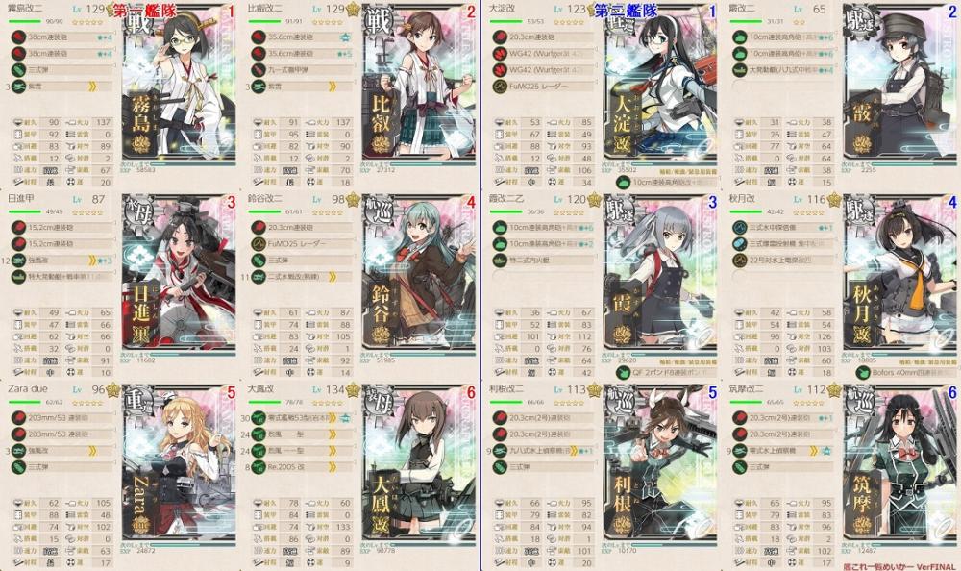Click the proficiency chevron on Suzuya's 二式水戦改
This screenshot has height=571, width=961.
click(x=333, y=277)
